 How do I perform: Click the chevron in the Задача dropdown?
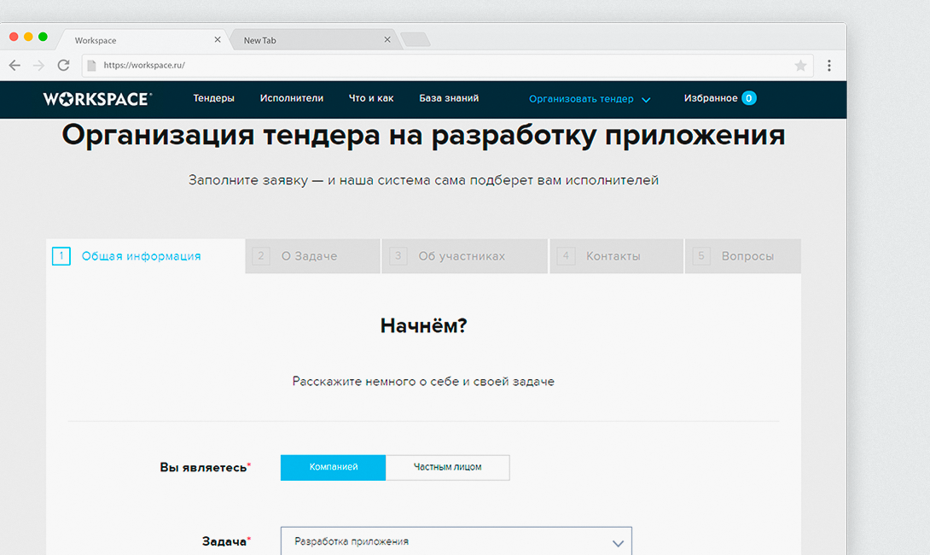[x=618, y=543]
